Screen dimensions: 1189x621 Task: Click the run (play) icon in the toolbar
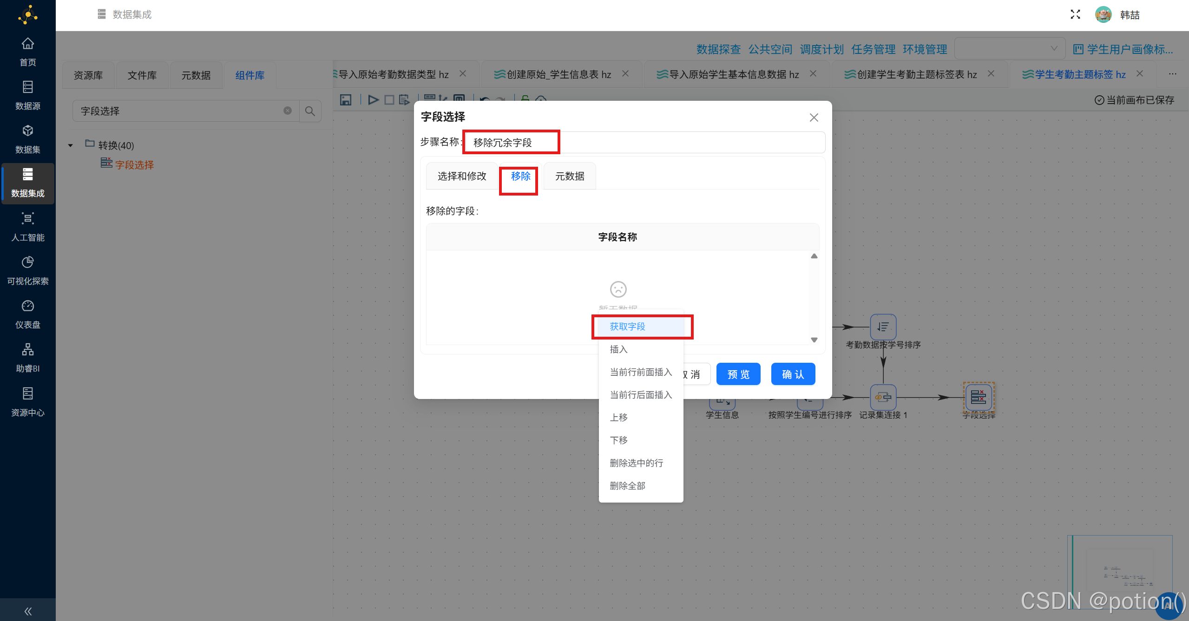pos(373,99)
